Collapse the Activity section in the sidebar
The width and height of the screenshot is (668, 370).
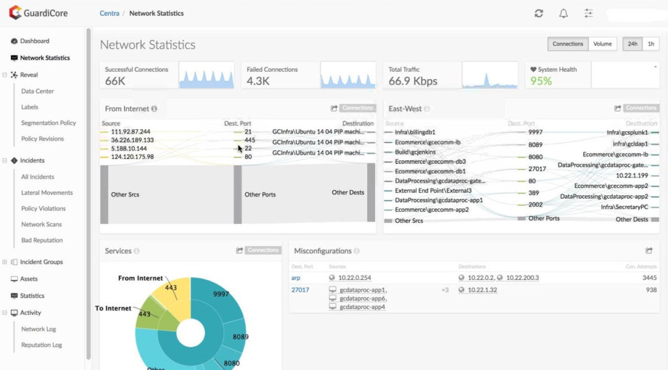(x=5, y=313)
